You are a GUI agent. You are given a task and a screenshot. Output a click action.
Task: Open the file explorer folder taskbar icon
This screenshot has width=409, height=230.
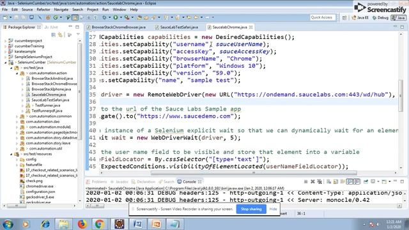click(64, 224)
